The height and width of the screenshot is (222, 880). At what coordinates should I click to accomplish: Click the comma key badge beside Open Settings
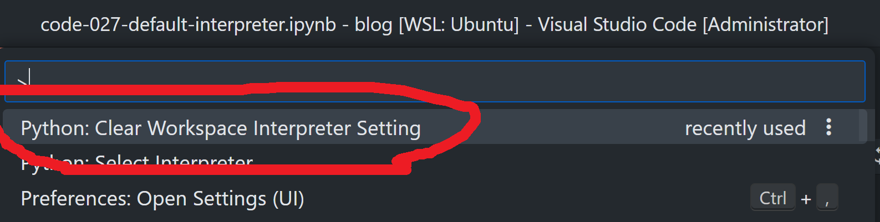pos(827,198)
